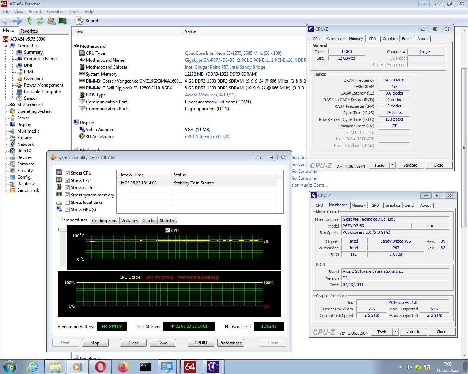The width and height of the screenshot is (468, 374).
Task: Open the nVIDIA GeForce GT 620 link
Action: click(x=207, y=137)
